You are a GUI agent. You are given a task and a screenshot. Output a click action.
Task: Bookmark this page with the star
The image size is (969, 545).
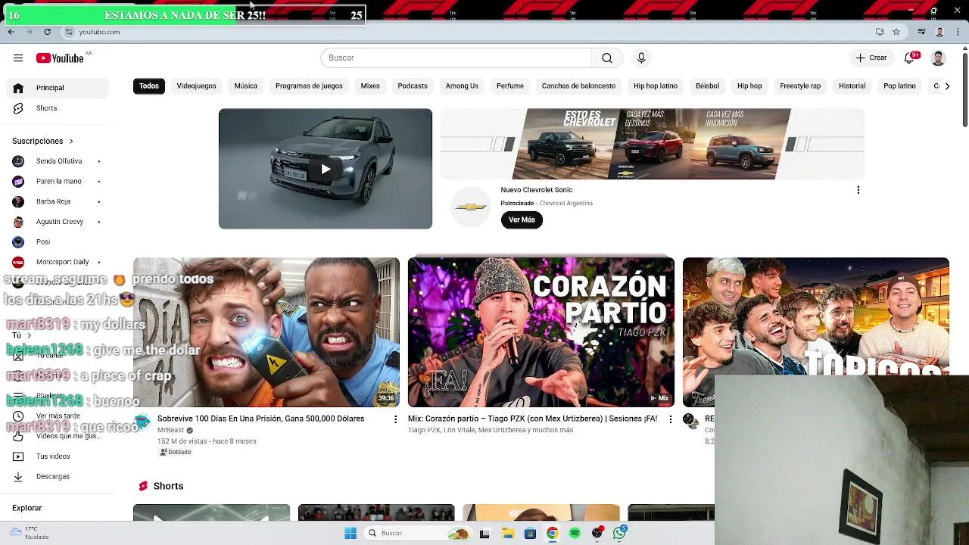pyautogui.click(x=896, y=32)
